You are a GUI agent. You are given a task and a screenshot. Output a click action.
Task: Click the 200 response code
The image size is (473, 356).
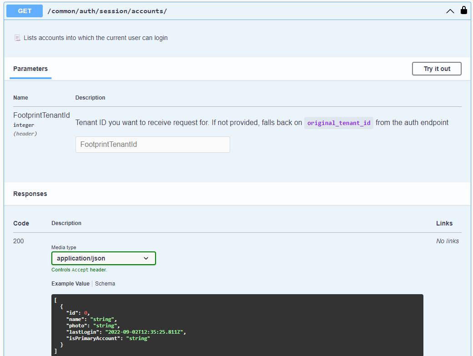(18, 241)
